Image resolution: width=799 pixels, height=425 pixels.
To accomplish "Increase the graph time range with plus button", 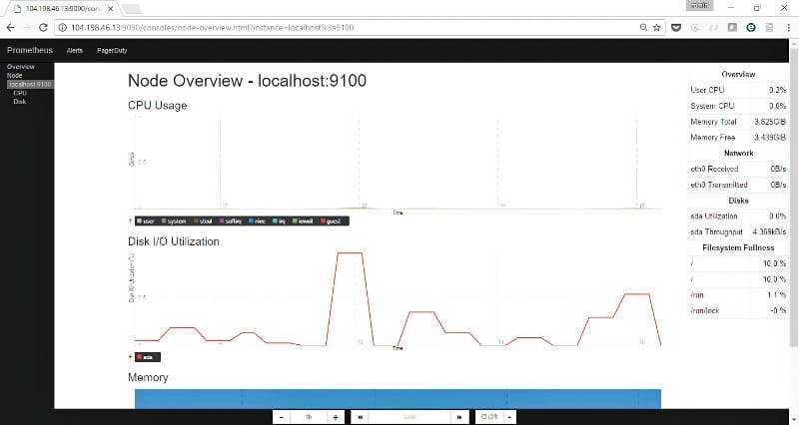I will 336,417.
